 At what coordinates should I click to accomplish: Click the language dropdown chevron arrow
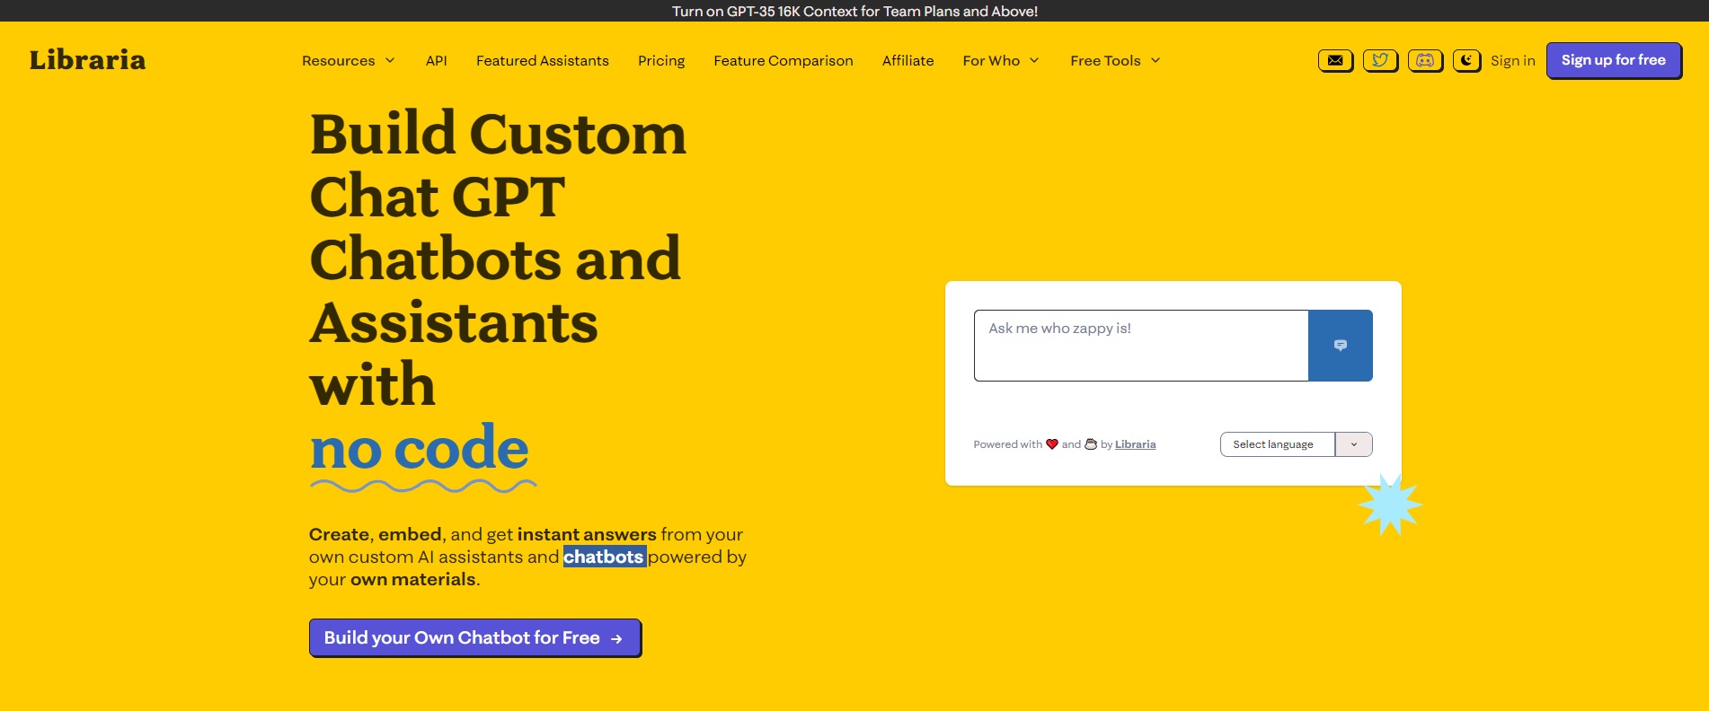1353,444
